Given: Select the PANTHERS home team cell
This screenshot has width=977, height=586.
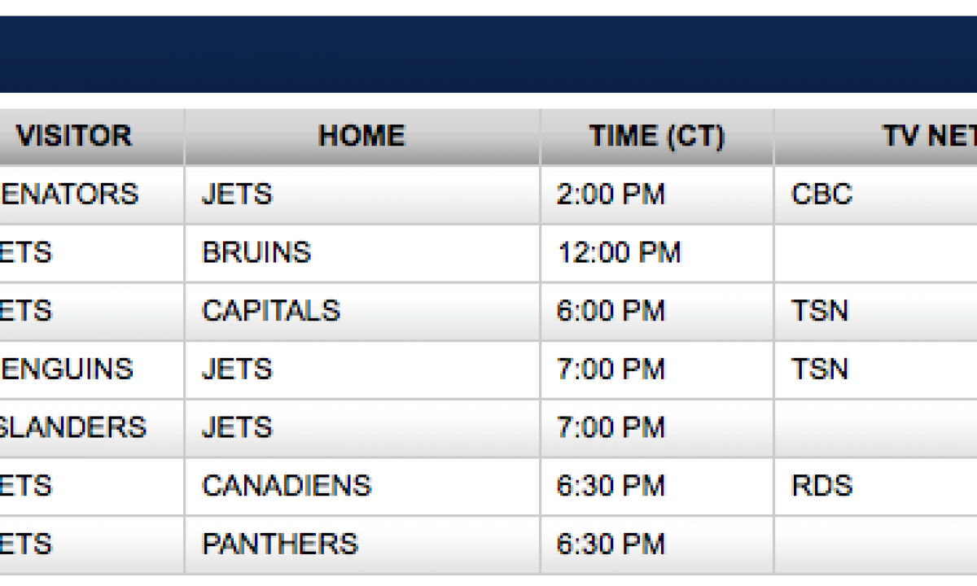Looking at the screenshot, I should (280, 544).
